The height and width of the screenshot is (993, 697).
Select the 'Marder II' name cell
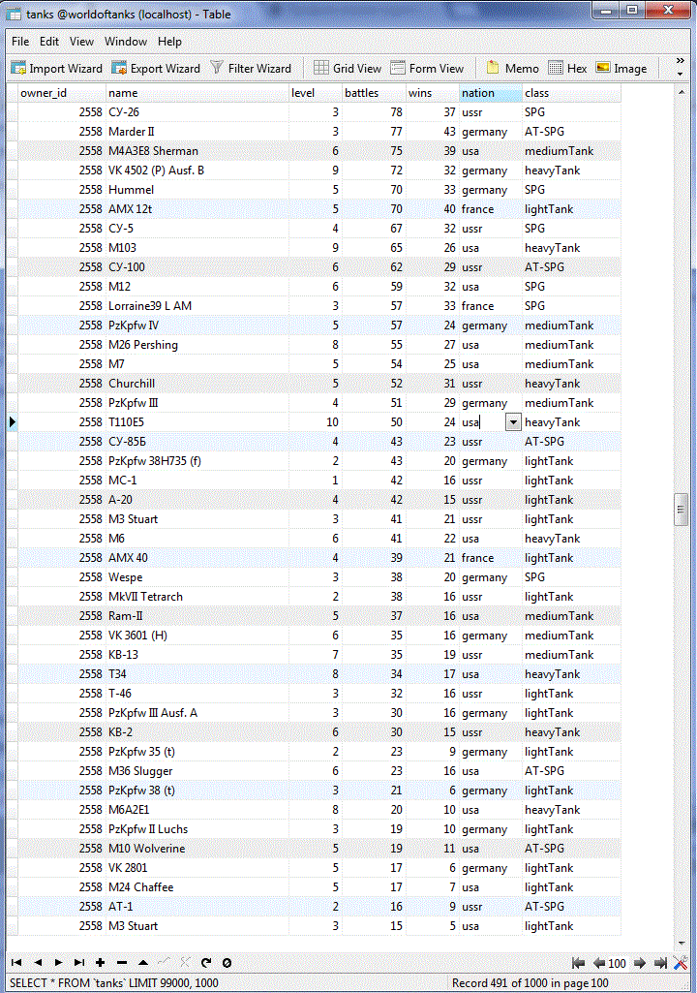[x=197, y=132]
